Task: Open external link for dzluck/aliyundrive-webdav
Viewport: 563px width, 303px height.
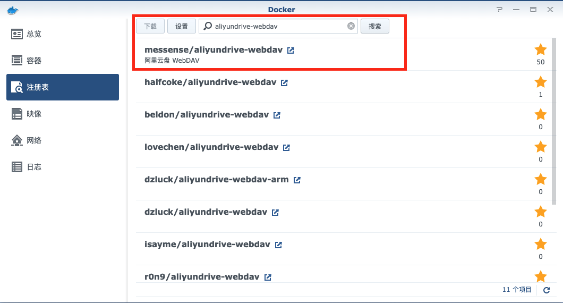Action: pyautogui.click(x=275, y=213)
